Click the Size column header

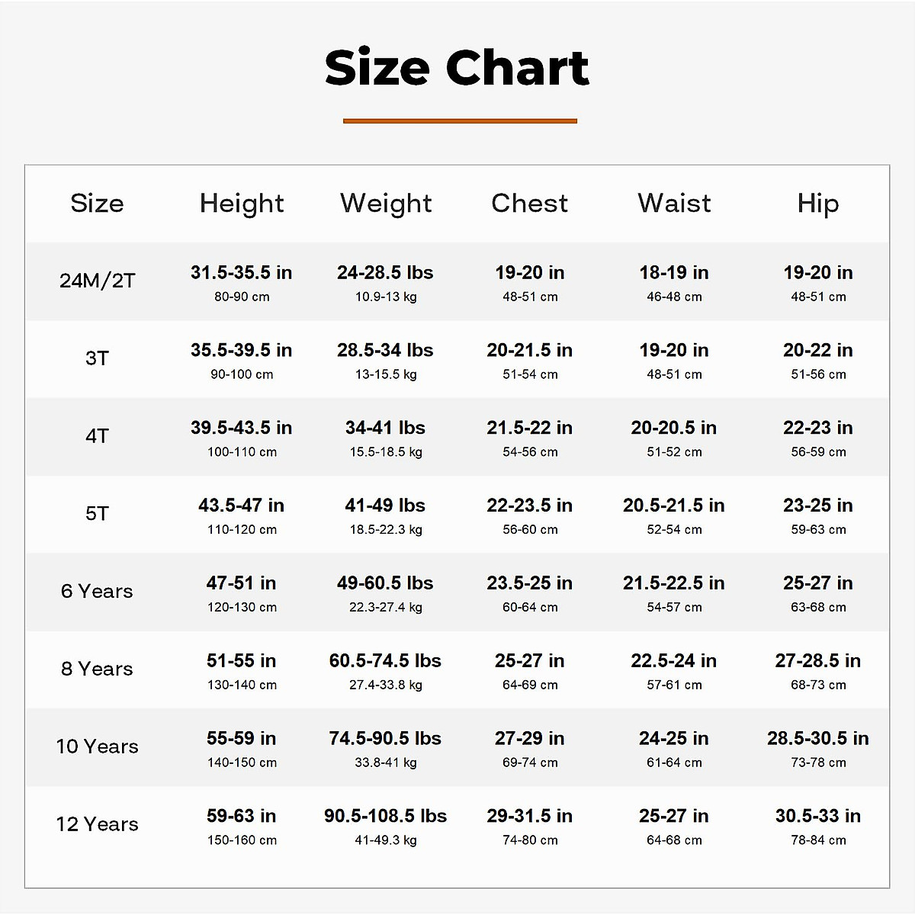(97, 204)
